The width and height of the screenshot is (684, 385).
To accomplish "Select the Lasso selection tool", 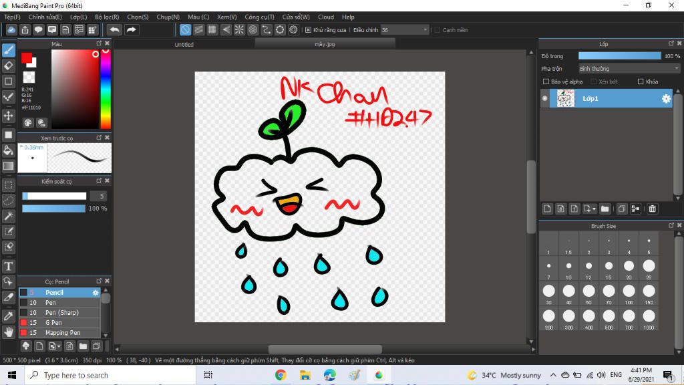I will (8, 201).
